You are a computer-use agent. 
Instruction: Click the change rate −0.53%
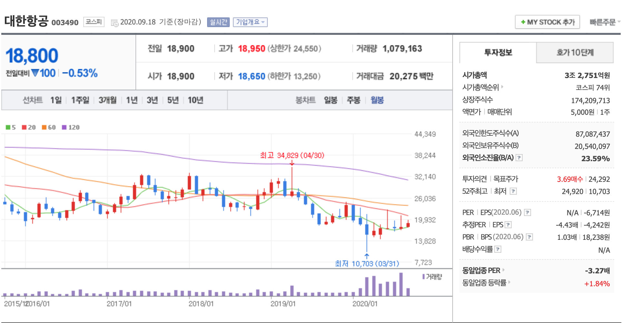coord(80,73)
